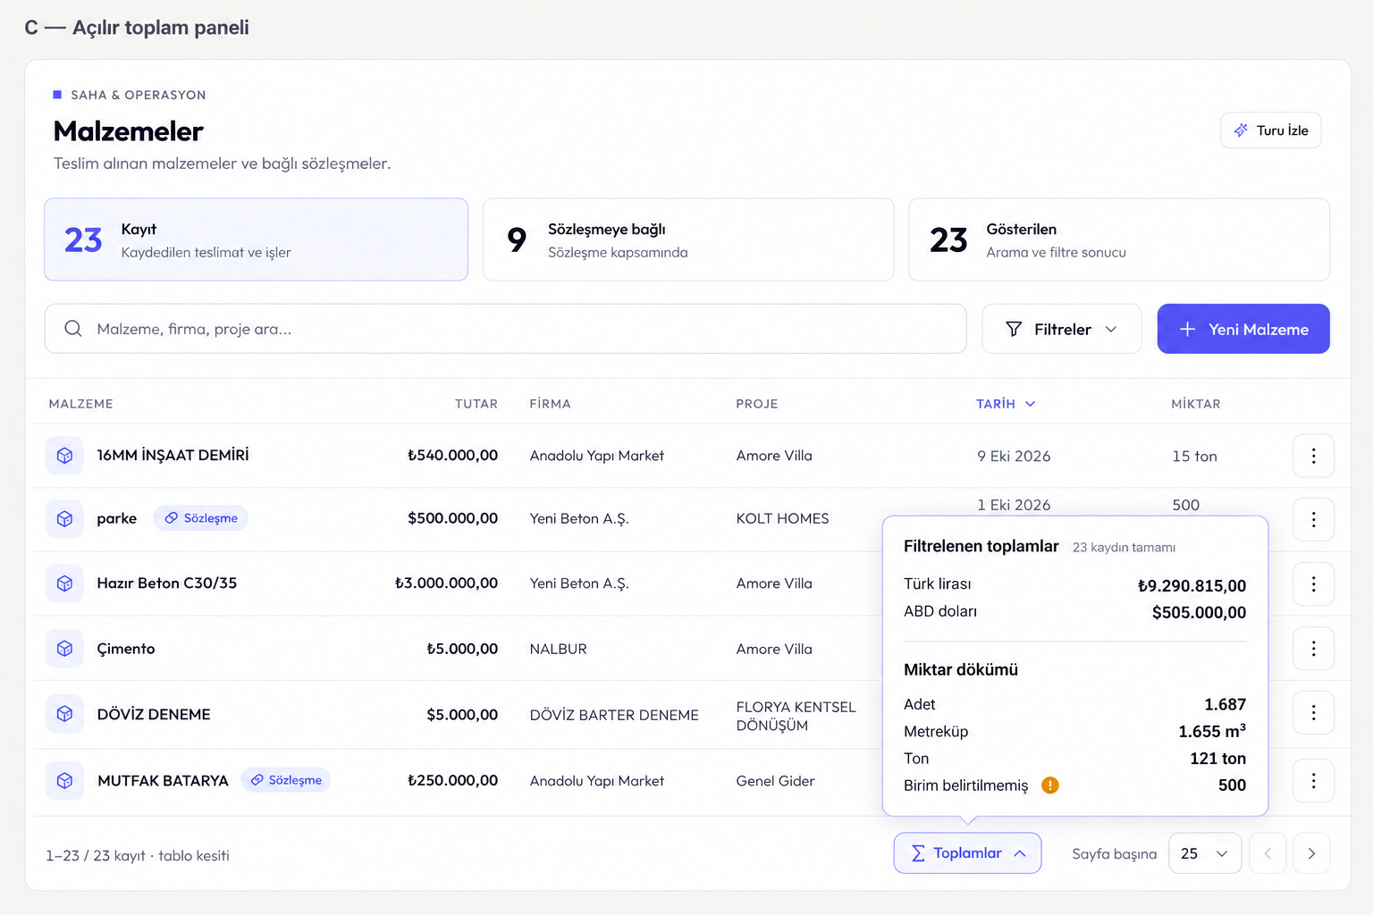The width and height of the screenshot is (1373, 915).
Task: Open three-dot menu for MUTFAK BATARYA row
Action: pos(1313,781)
